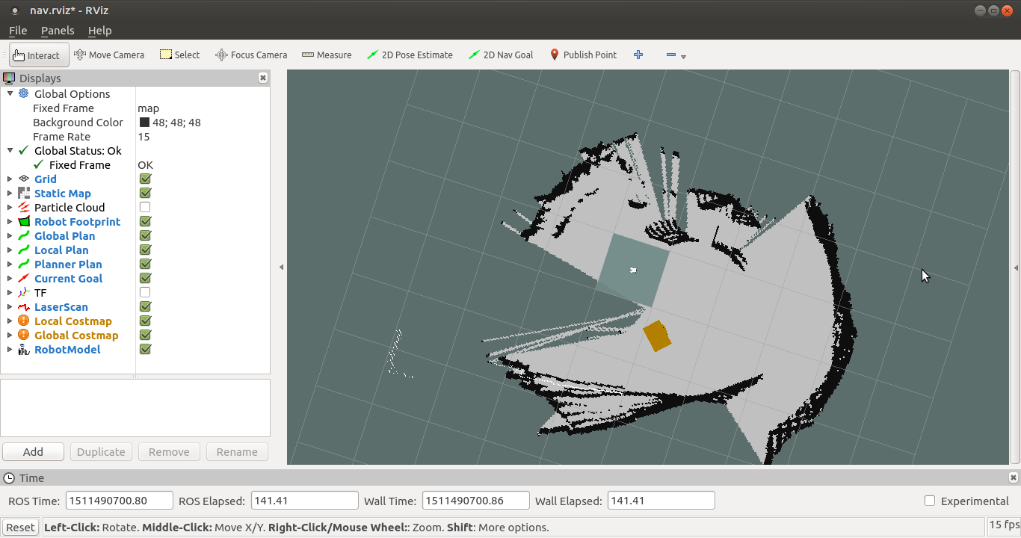Click the Displays panel monitor icon
The image size is (1021, 538).
(9, 78)
